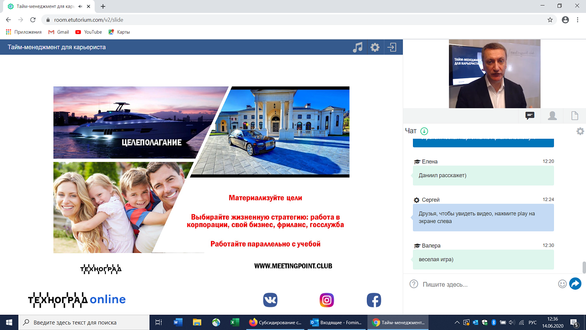Send a message with the arrow icon
Screen dimensions: 586x330
coord(575,283)
